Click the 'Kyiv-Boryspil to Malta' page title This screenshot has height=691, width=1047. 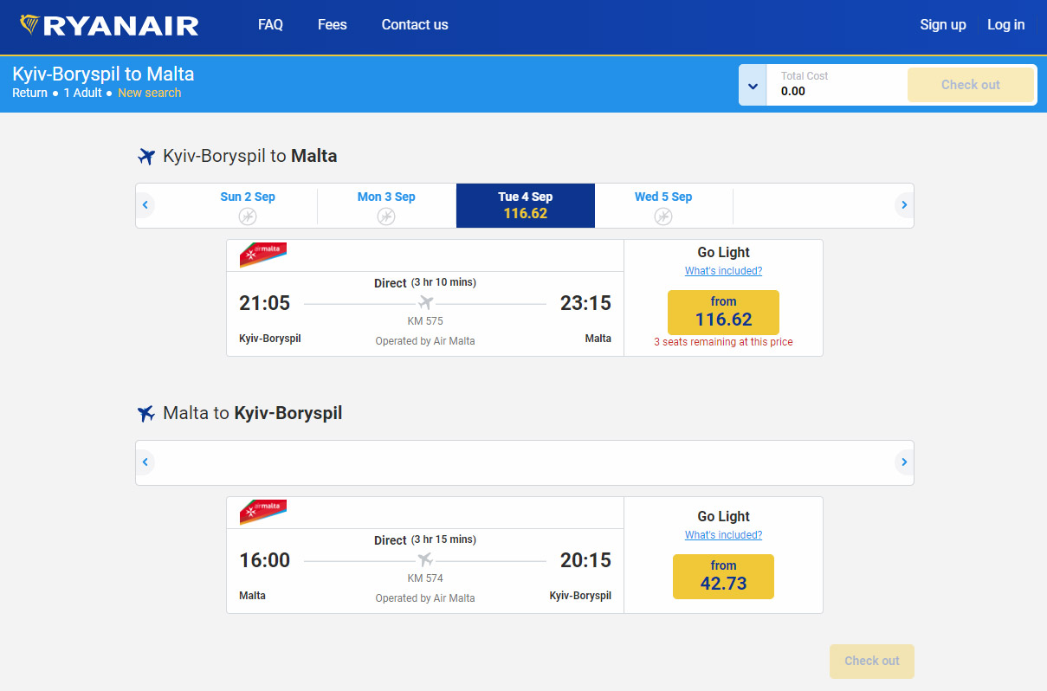103,74
